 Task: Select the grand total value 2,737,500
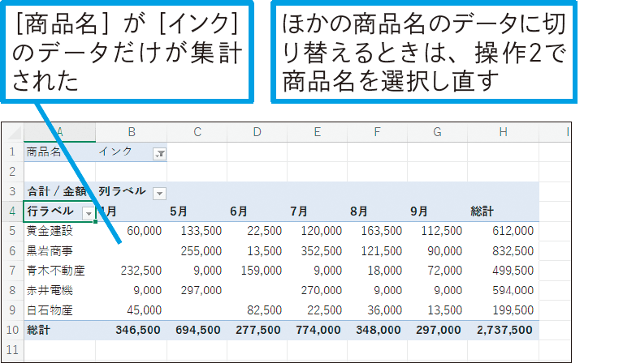tap(504, 330)
